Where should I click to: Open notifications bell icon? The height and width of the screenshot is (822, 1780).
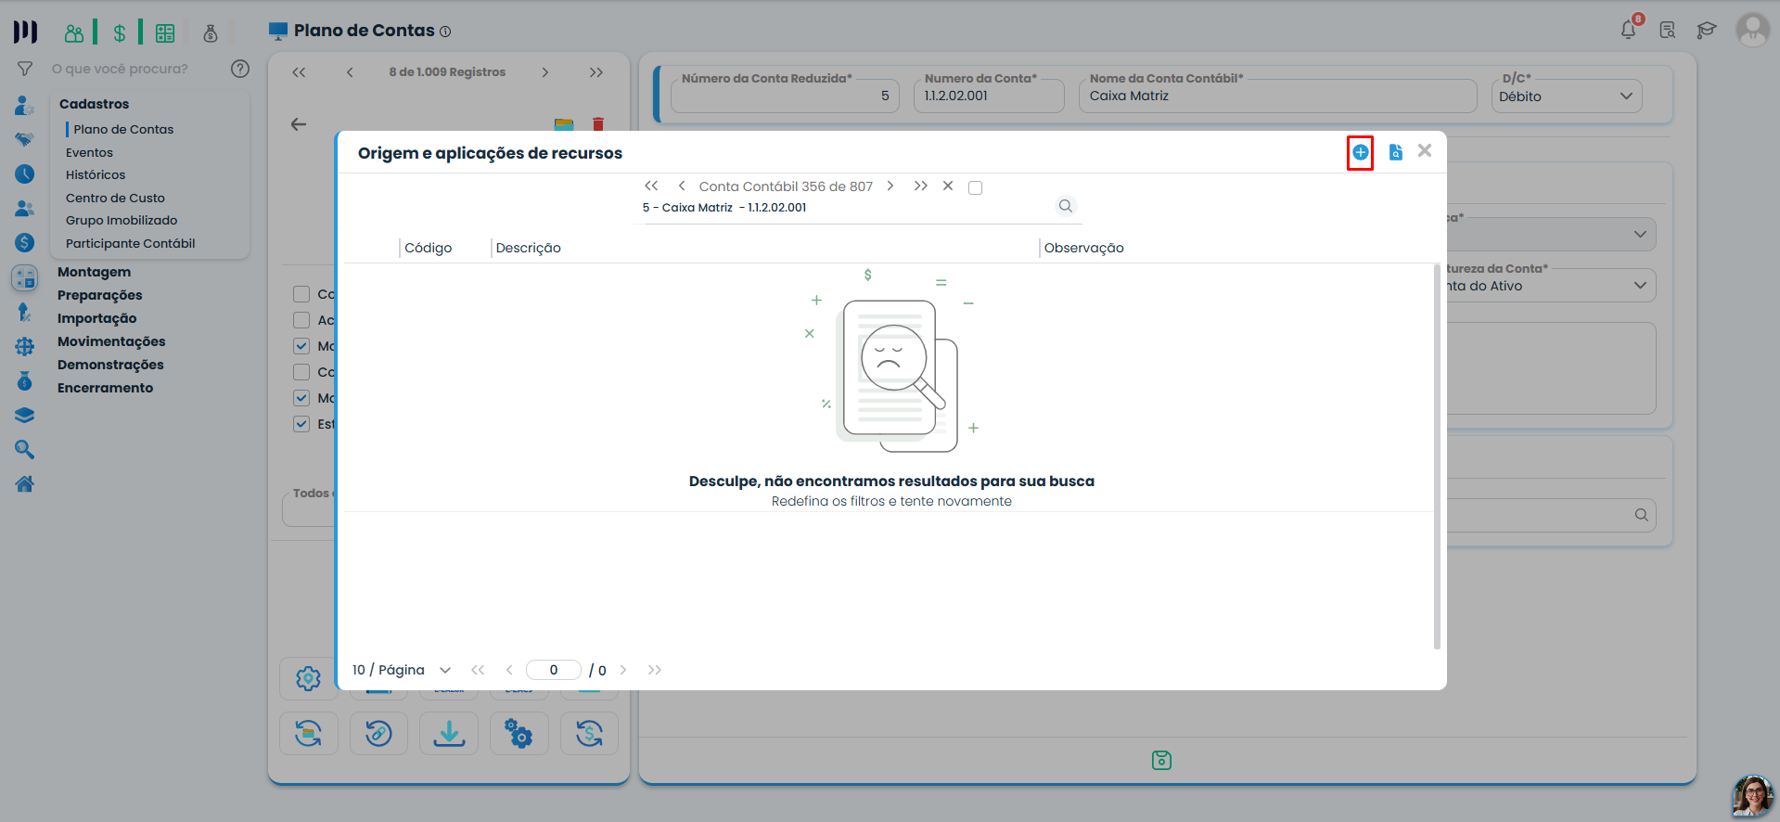1629,30
